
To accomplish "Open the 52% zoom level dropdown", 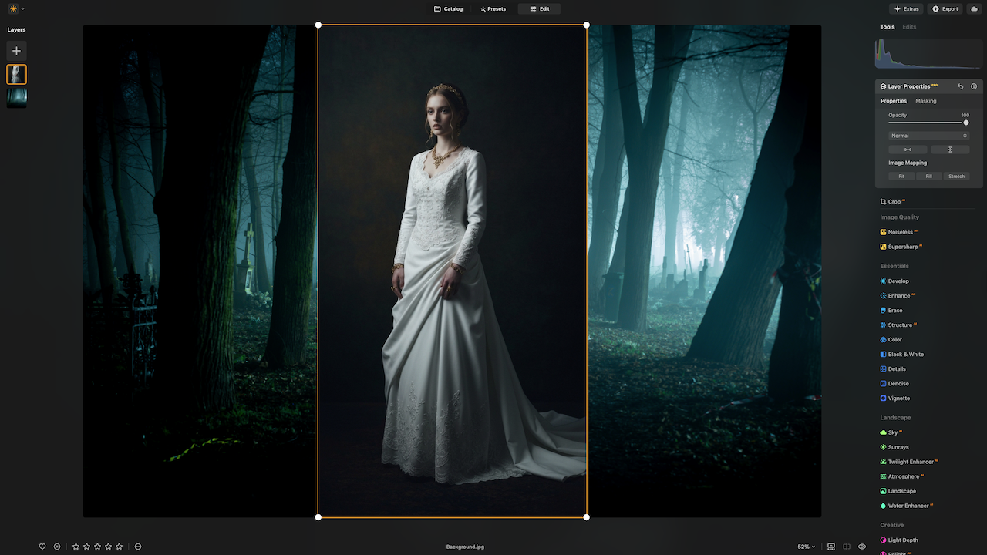I will (806, 547).
